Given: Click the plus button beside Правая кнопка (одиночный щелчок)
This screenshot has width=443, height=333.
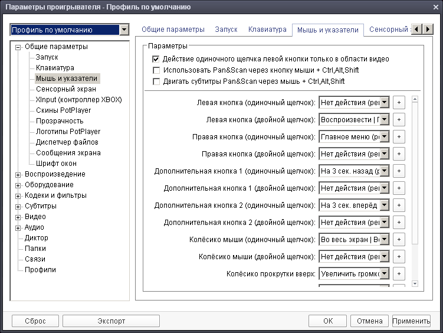Looking at the screenshot, I should coord(399,137).
